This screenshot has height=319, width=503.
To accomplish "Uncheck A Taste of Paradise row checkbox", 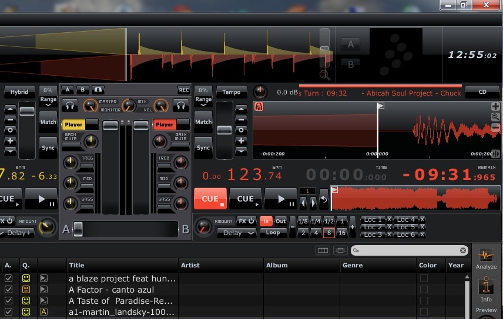I will (x=8, y=301).
